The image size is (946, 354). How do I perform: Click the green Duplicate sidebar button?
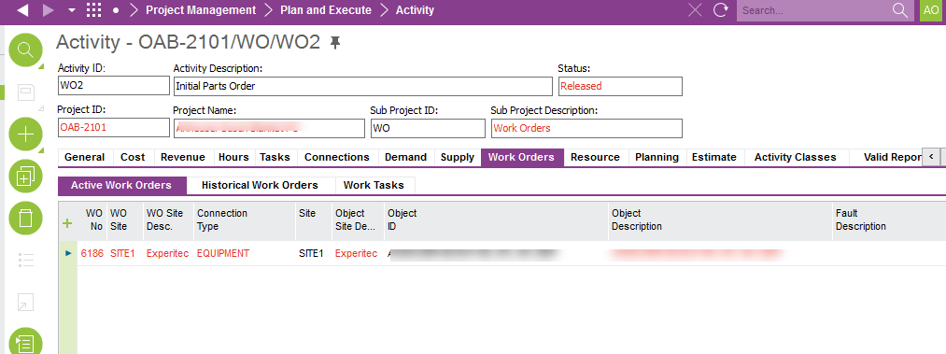click(26, 177)
